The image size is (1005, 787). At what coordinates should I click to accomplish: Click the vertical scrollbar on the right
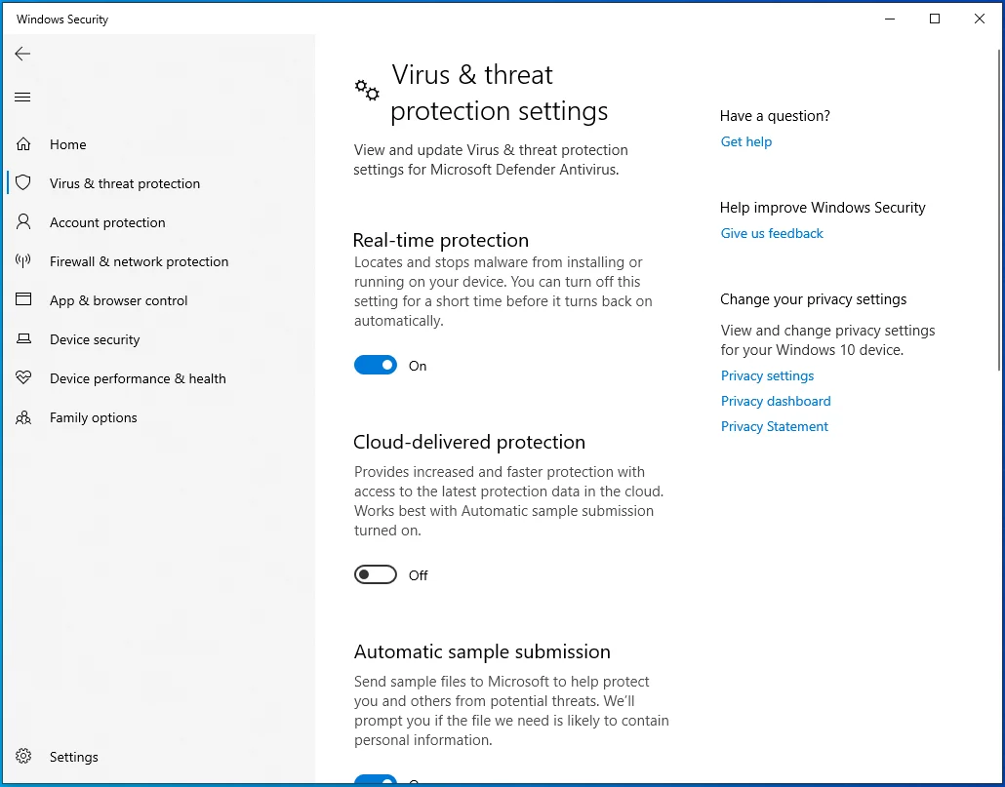coord(999,212)
